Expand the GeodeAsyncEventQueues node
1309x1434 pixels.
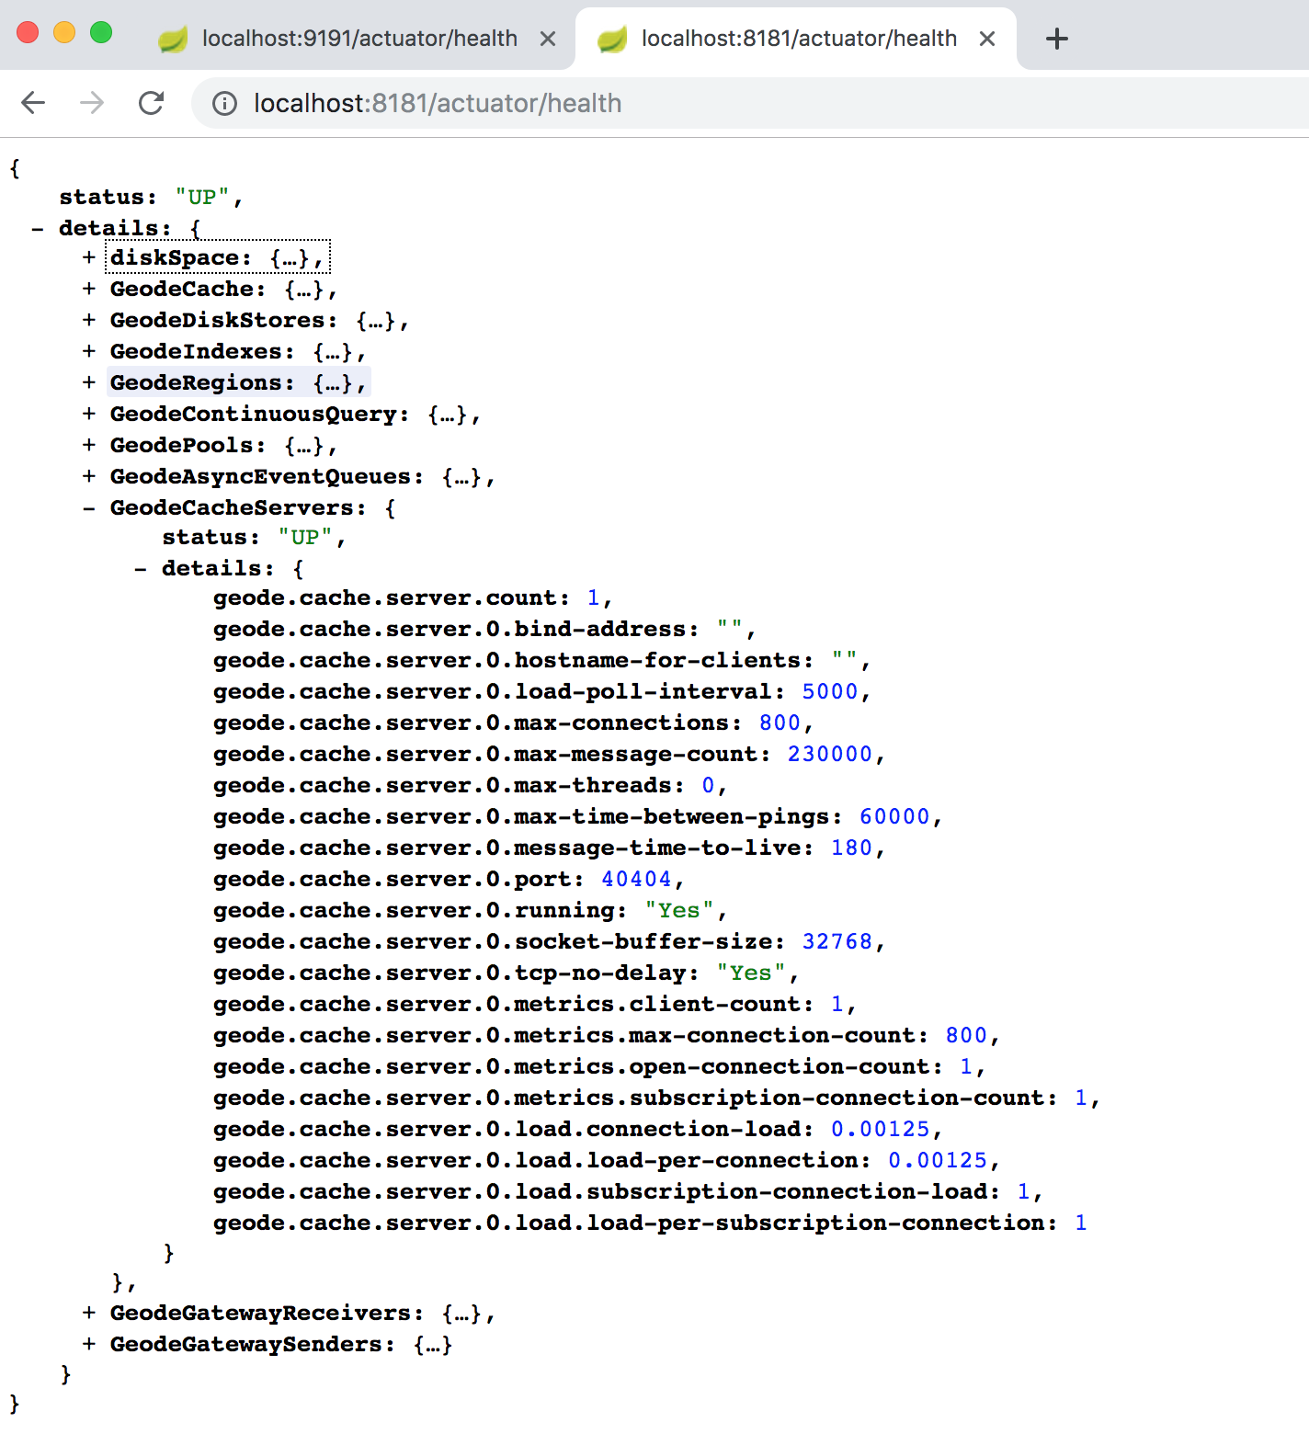89,477
